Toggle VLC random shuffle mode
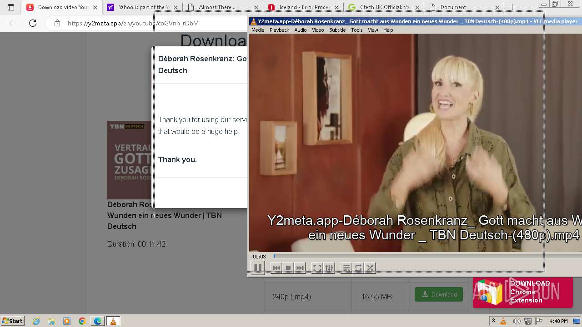Screen dimensions: 582x327 click(370, 268)
